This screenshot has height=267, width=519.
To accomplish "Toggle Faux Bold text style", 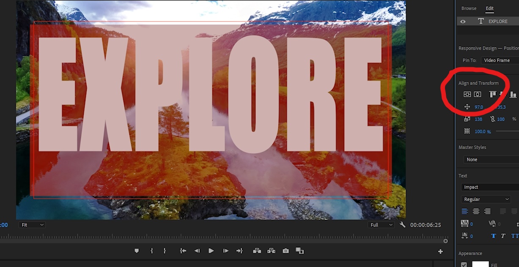I will point(494,236).
